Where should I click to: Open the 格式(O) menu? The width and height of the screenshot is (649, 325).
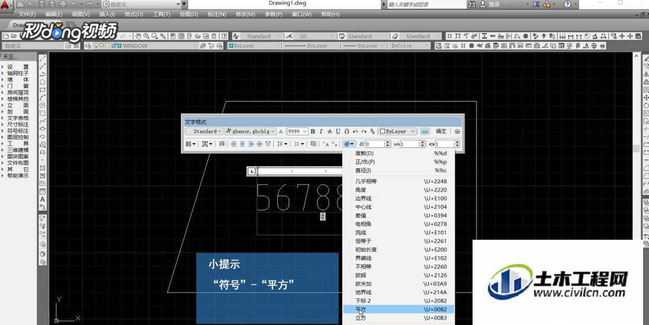coord(134,14)
